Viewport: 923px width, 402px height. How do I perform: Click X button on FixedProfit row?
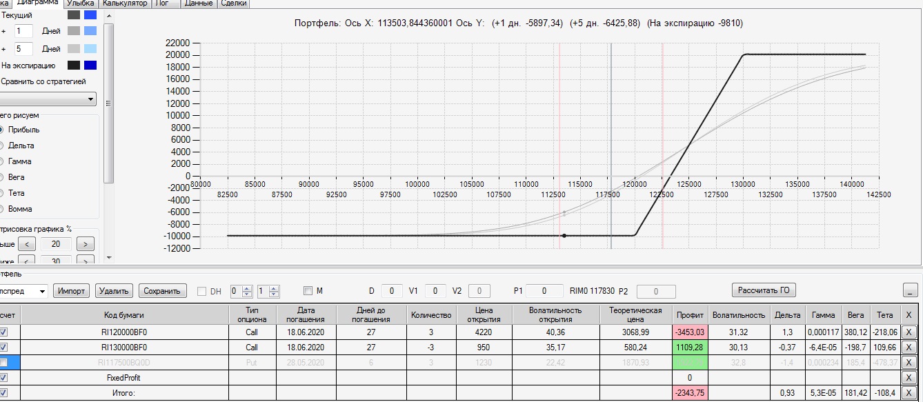point(909,378)
